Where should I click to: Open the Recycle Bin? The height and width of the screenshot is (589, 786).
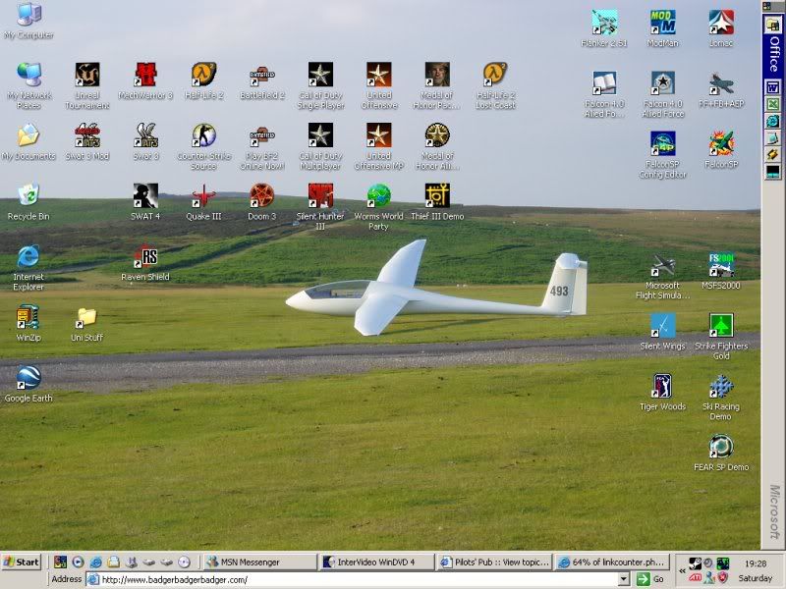coord(28,196)
